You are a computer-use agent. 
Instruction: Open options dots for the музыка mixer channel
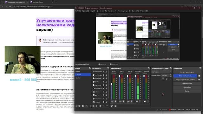pos(148,102)
